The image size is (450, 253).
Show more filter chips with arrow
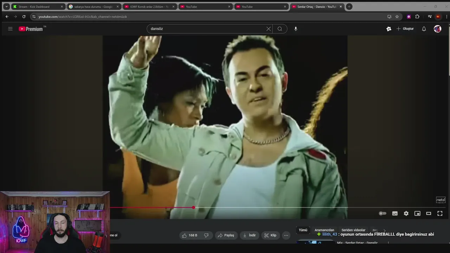384,231
